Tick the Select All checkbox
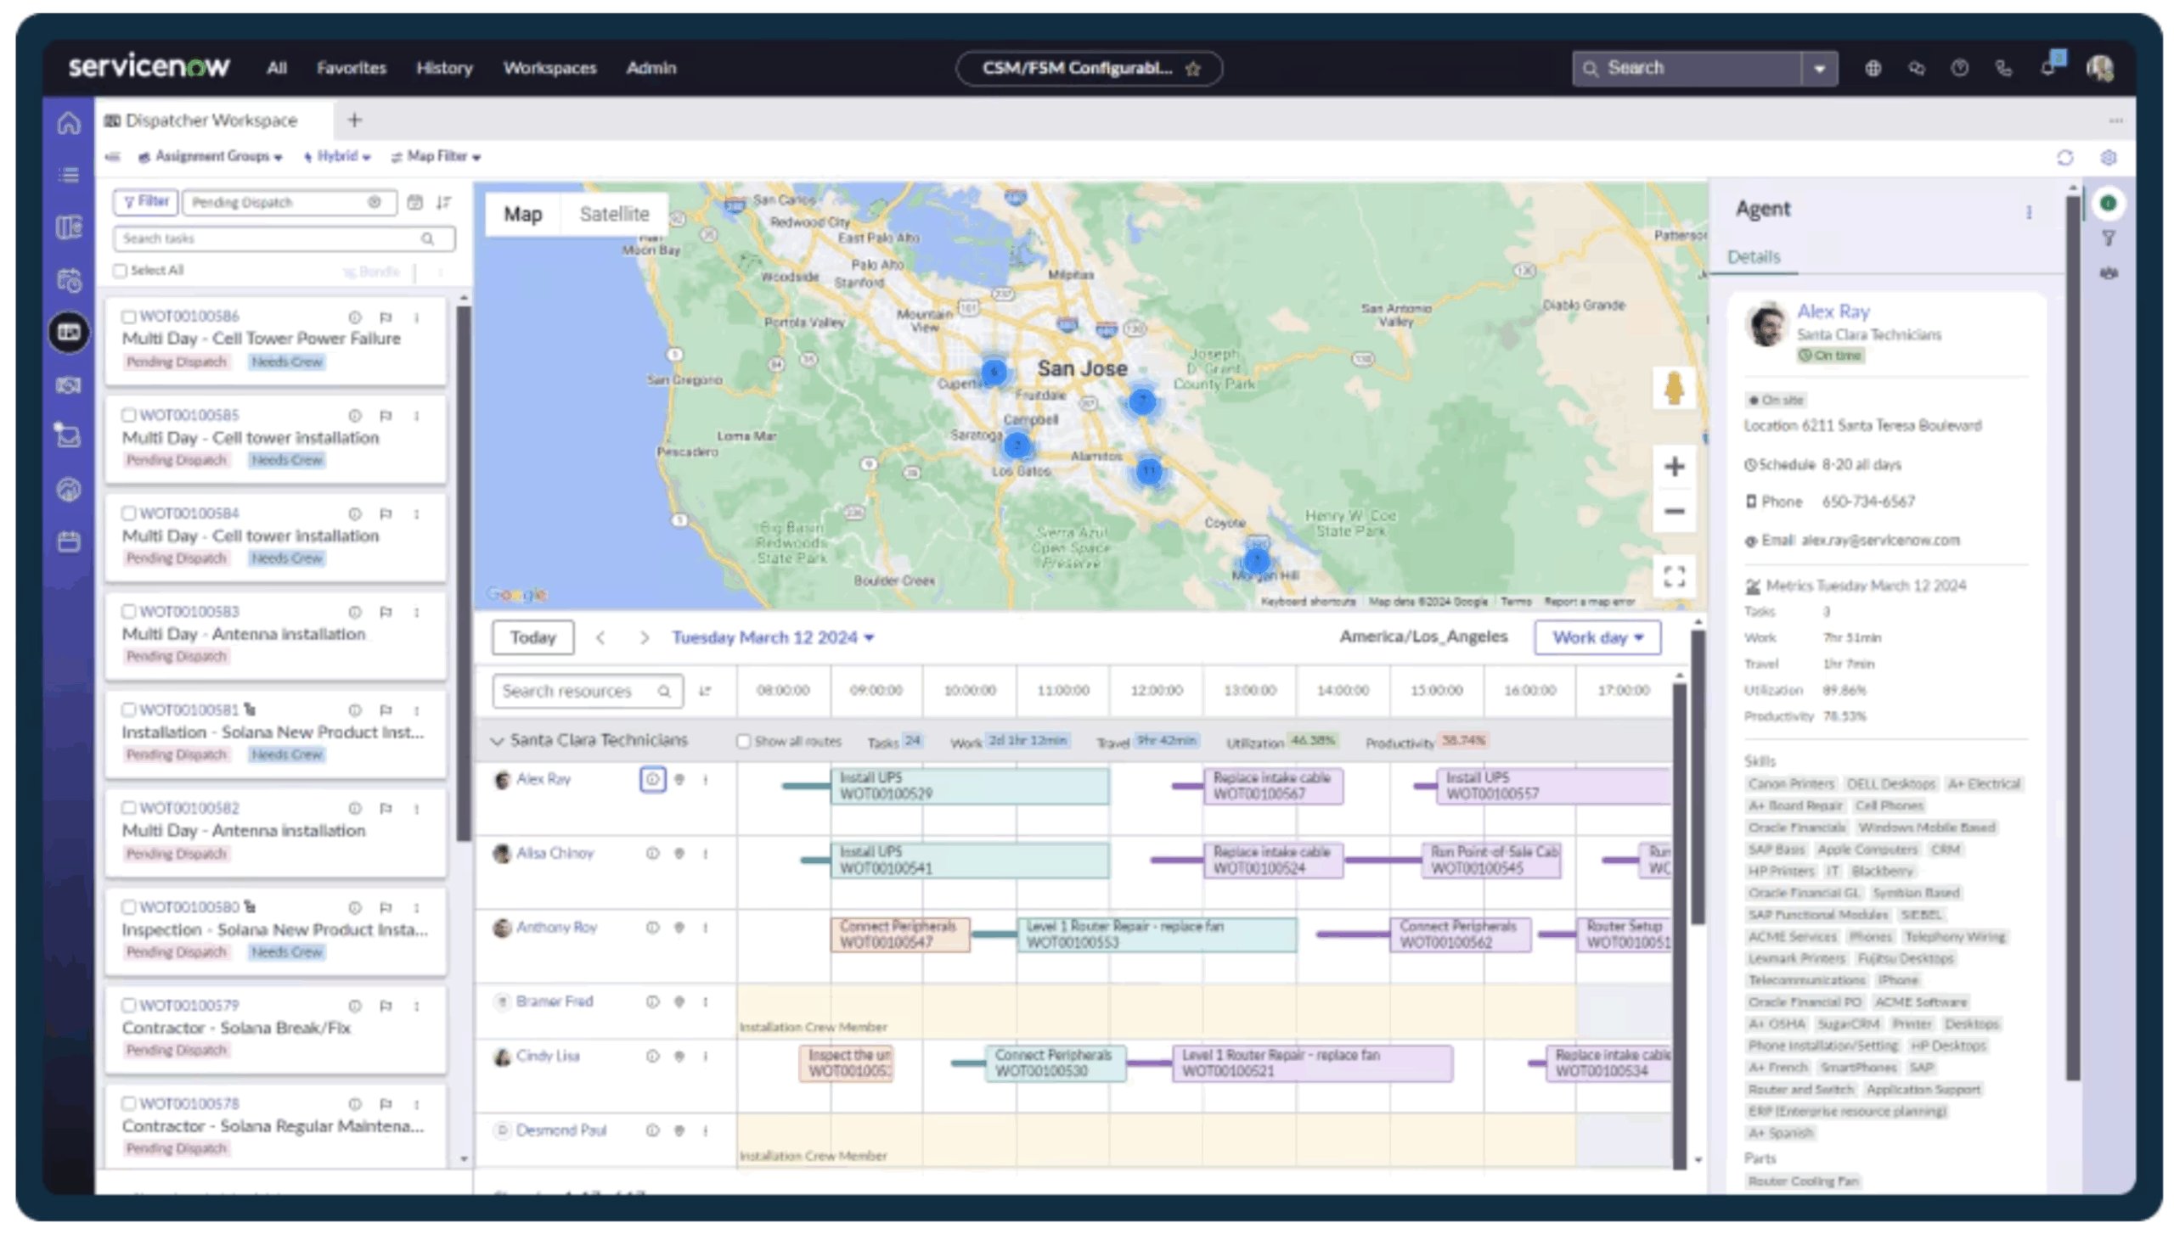Screen dimensions: 2174x1234 click(x=120, y=271)
